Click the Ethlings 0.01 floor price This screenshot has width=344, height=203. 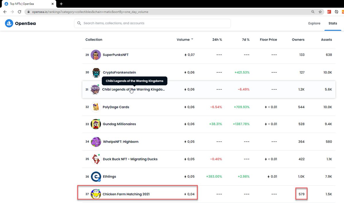click(x=272, y=177)
